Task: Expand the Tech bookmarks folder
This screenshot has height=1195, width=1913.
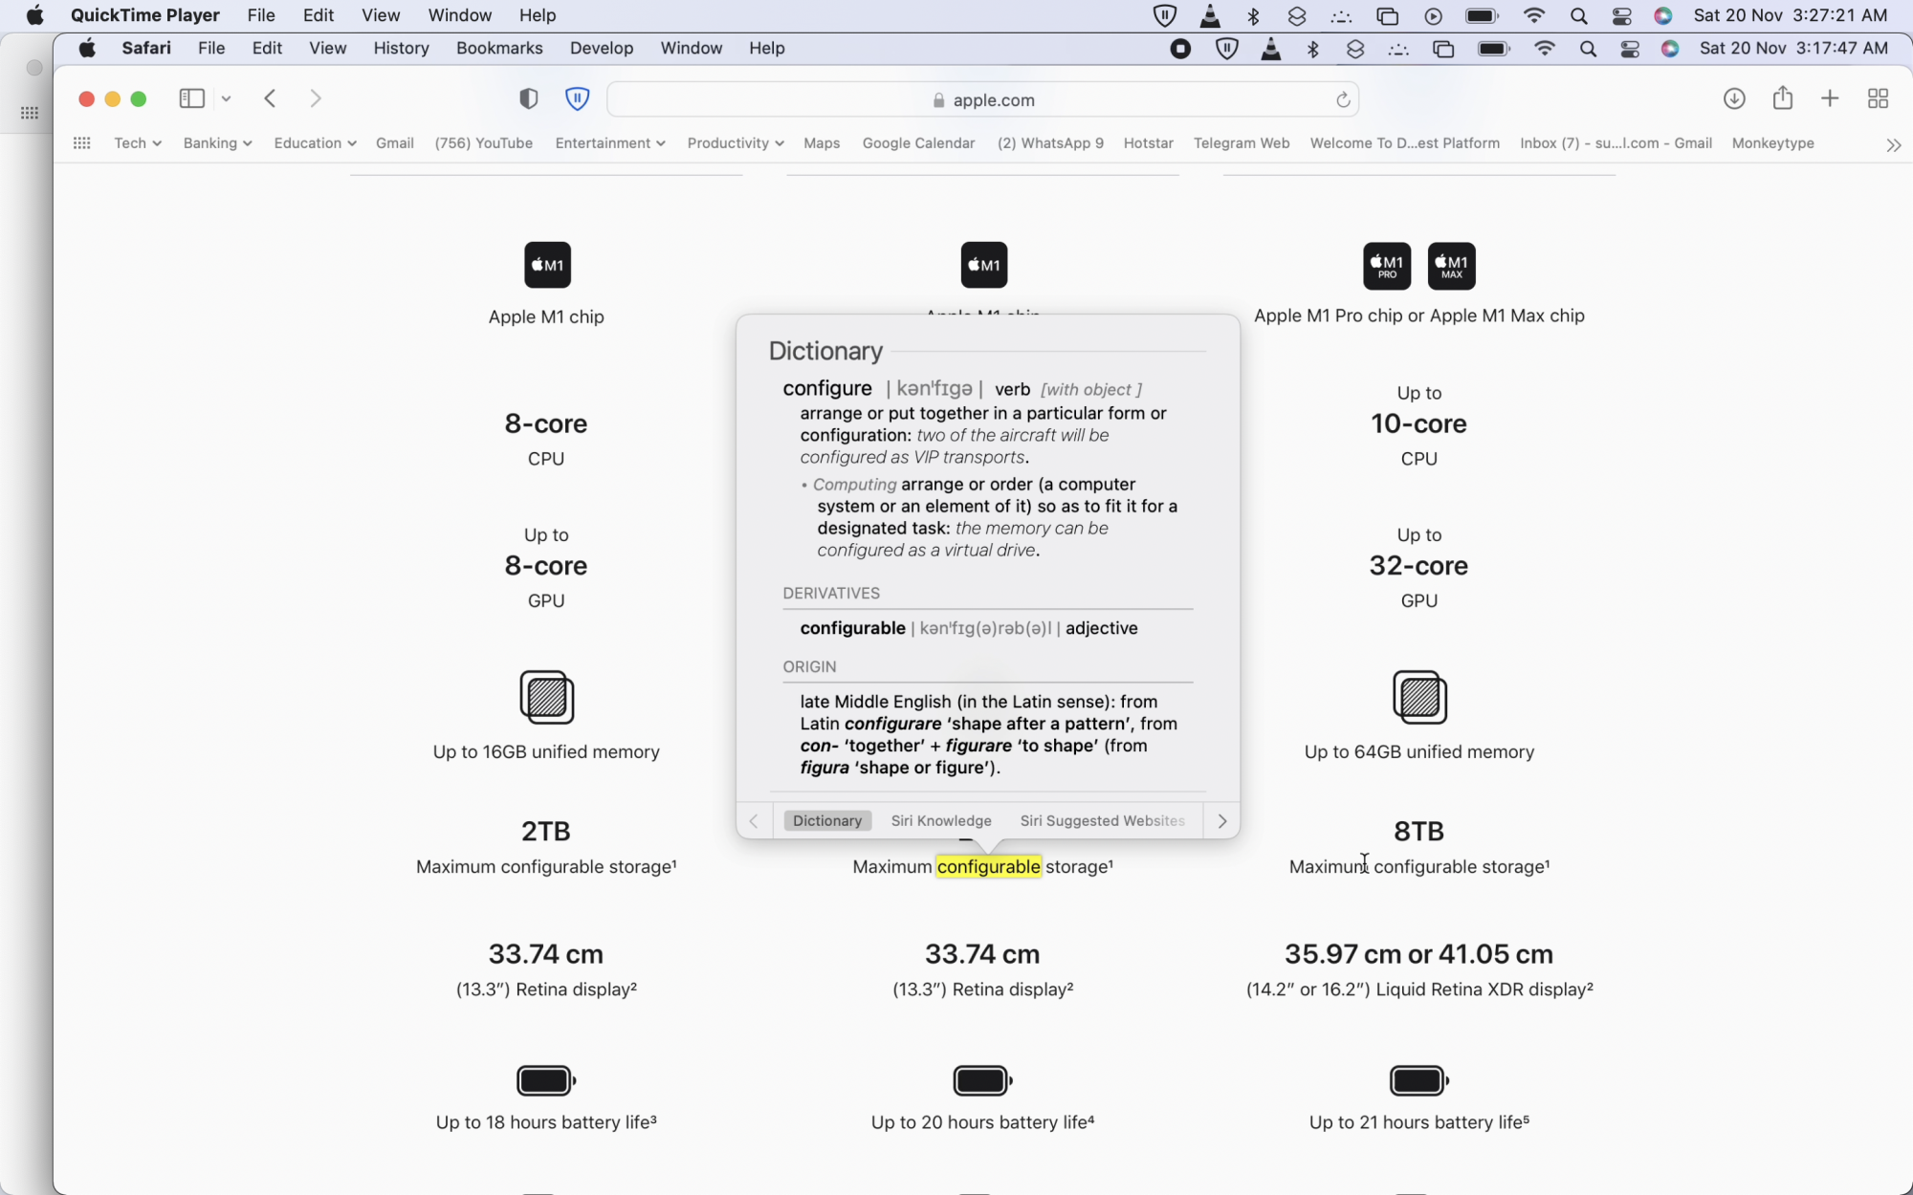Action: click(137, 143)
